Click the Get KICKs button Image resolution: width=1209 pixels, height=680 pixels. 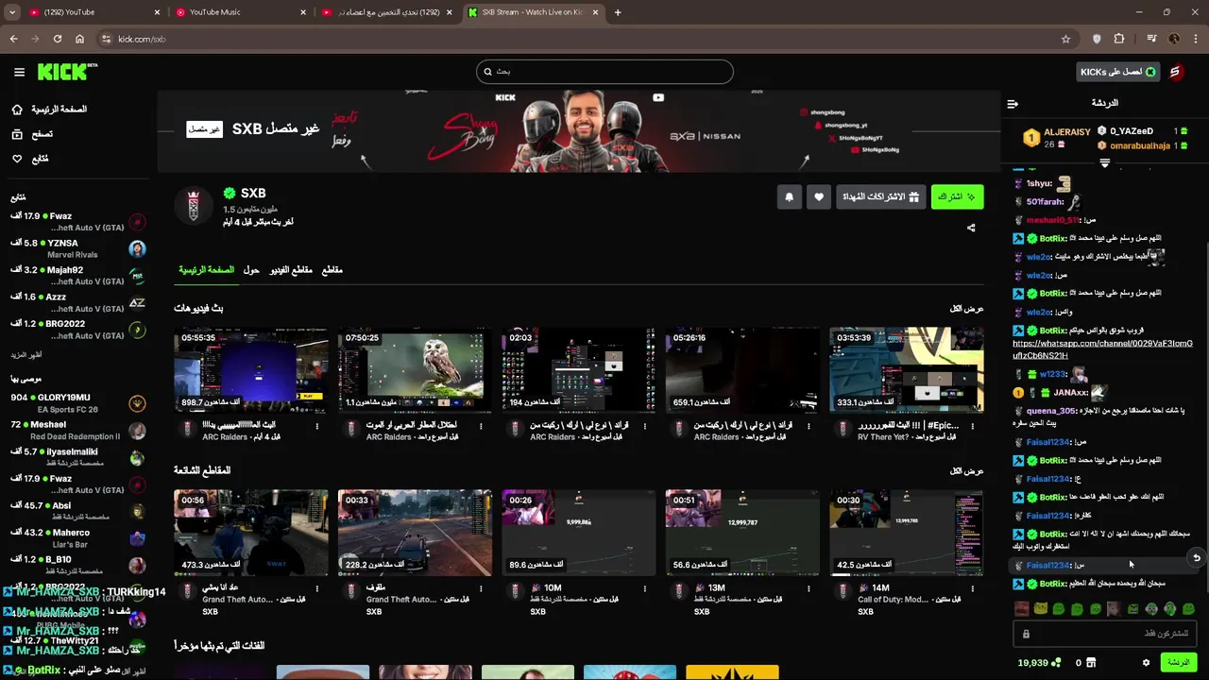click(1118, 72)
